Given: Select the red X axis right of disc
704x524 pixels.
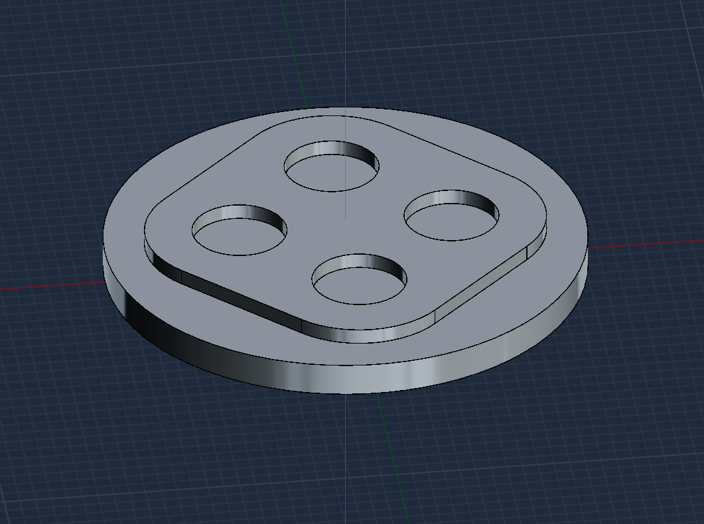Looking at the screenshot, I should [x=644, y=243].
